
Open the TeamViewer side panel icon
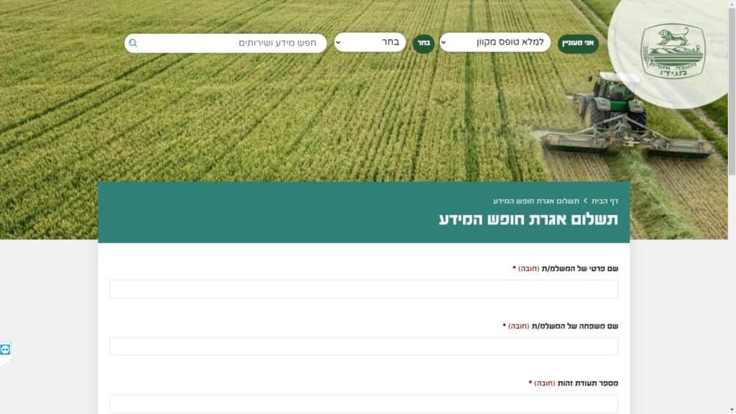click(x=5, y=350)
